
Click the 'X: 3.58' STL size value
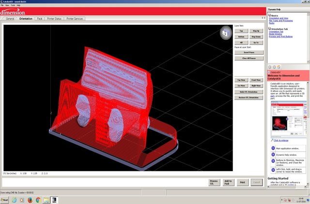coord(23,173)
